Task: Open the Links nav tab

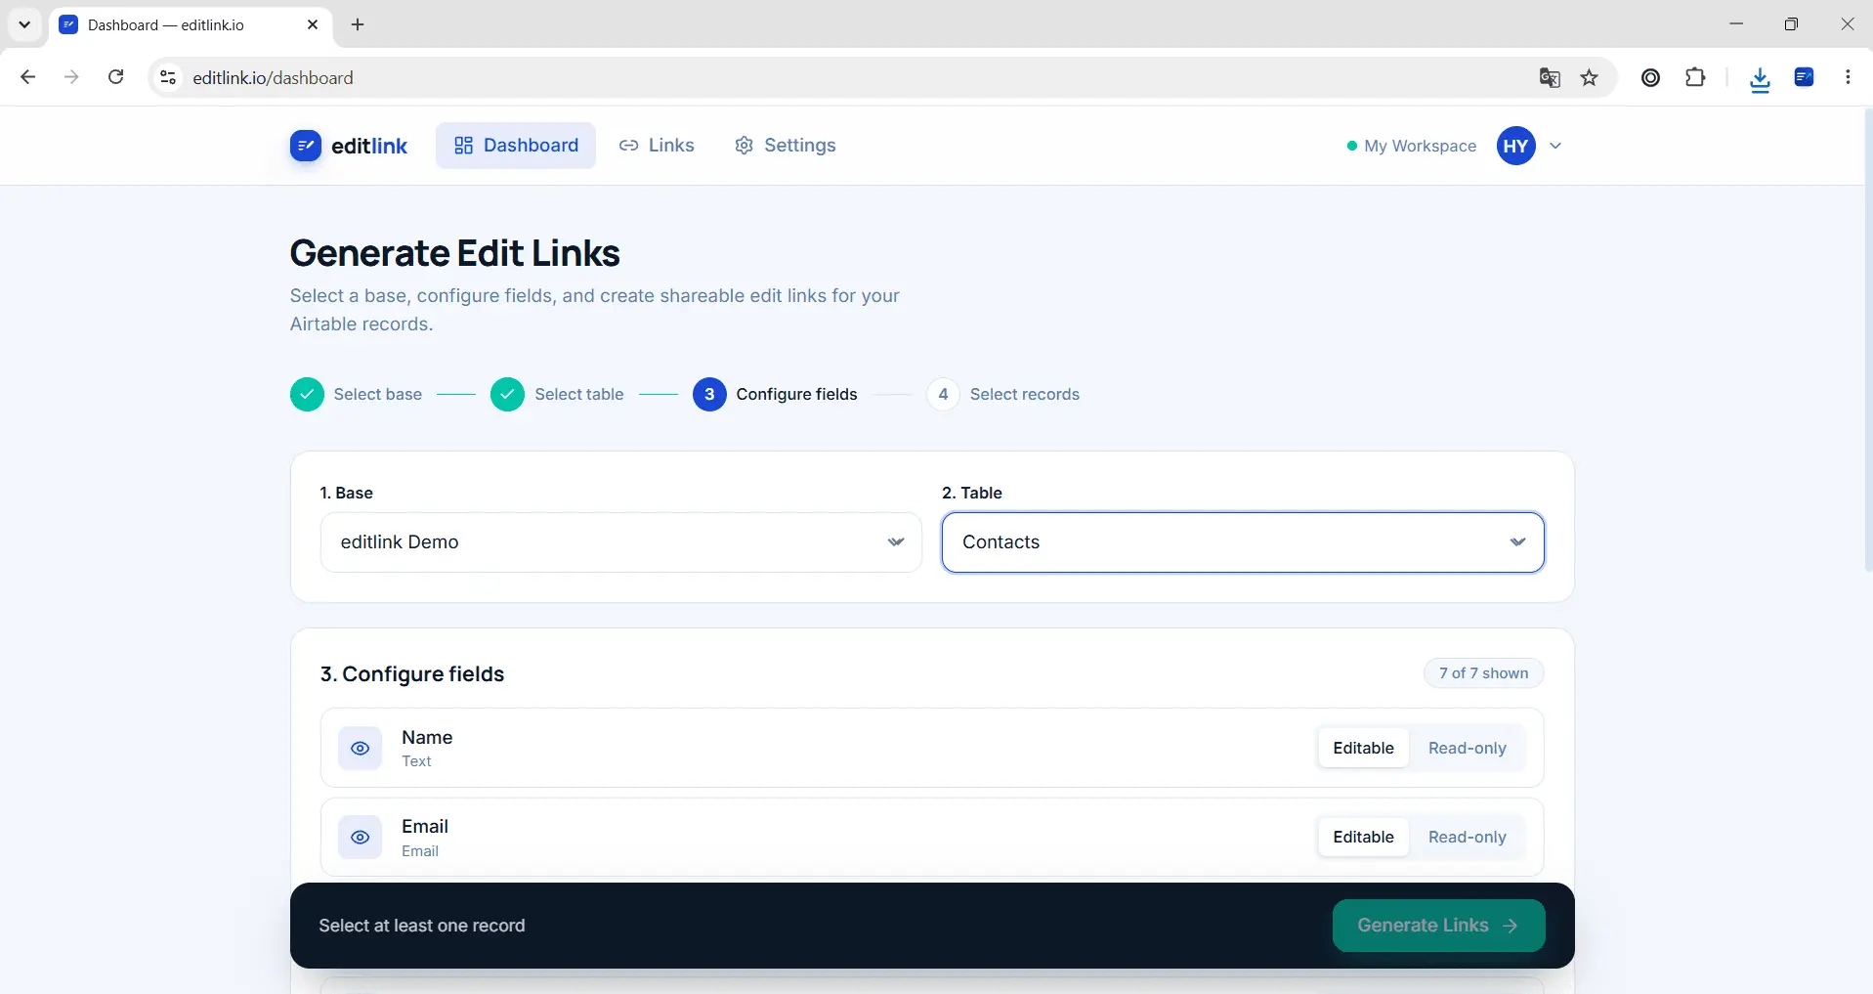Action: (657, 146)
